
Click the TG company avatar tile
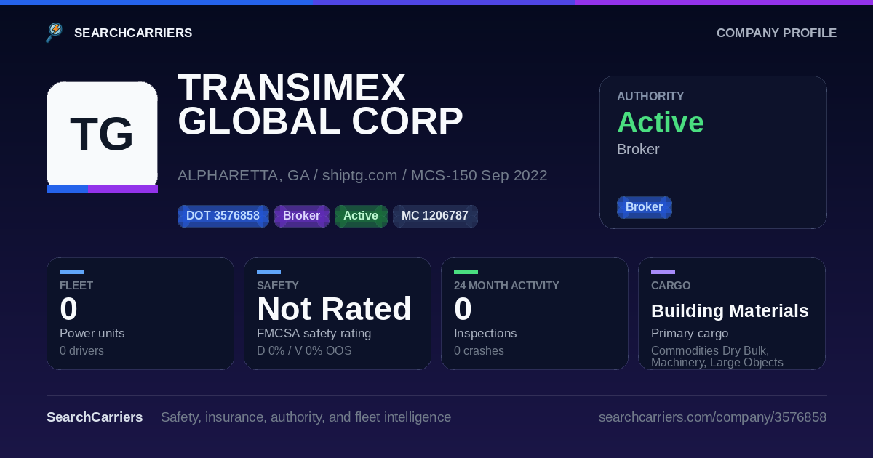(102, 137)
